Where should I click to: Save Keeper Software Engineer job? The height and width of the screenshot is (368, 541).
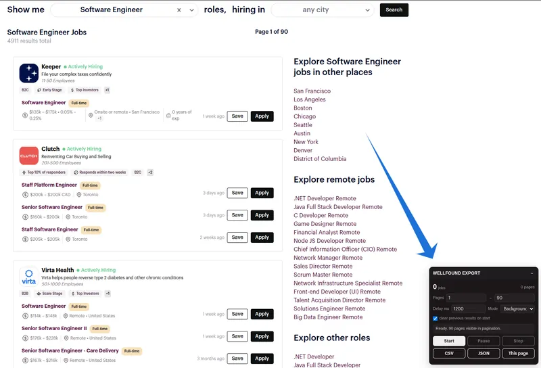(237, 116)
